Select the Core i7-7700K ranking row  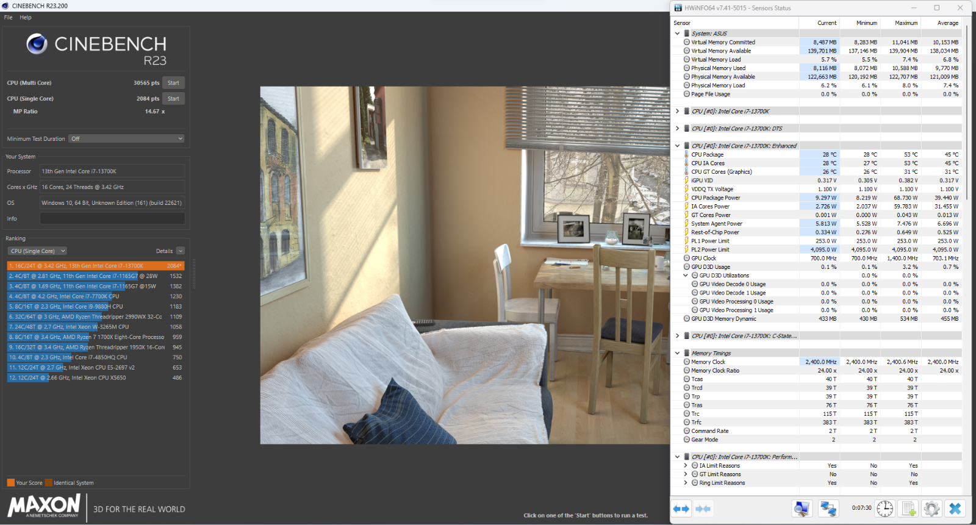point(95,296)
